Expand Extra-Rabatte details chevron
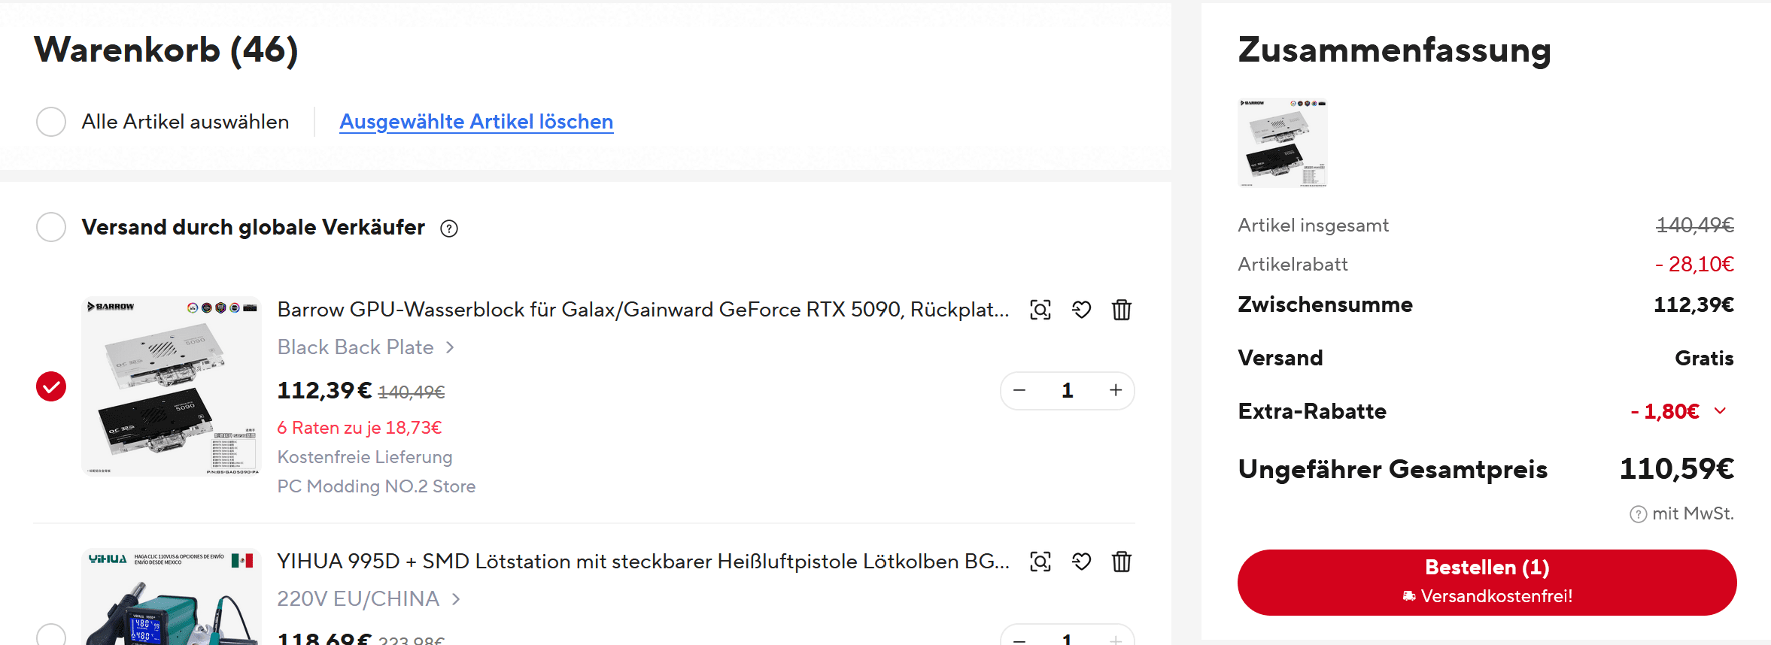1771x645 pixels. (x=1720, y=411)
